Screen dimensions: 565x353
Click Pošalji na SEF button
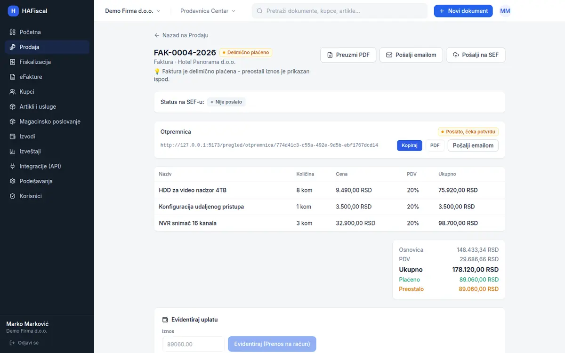[476, 55]
